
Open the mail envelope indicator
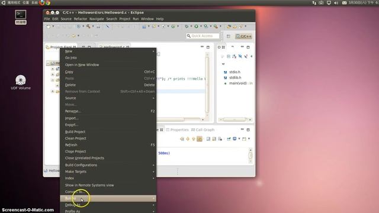344,2
